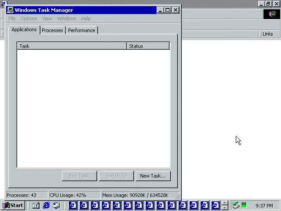Click the taskbar scroll up arrow
This screenshot has height=211, width=281.
224,203
